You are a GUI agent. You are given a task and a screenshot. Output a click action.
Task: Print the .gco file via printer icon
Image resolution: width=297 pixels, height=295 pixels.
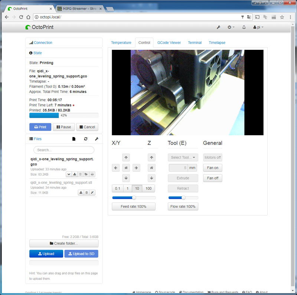[x=92, y=174]
